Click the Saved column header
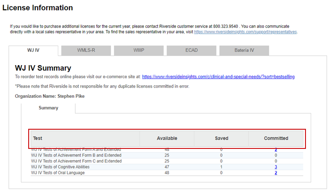This screenshot has width=329, height=192. coord(221,138)
